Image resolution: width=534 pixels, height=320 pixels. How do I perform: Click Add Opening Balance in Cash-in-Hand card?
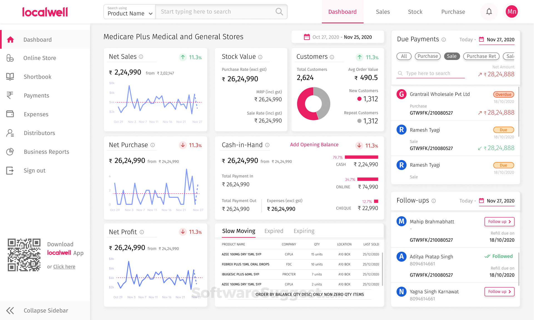314,144
